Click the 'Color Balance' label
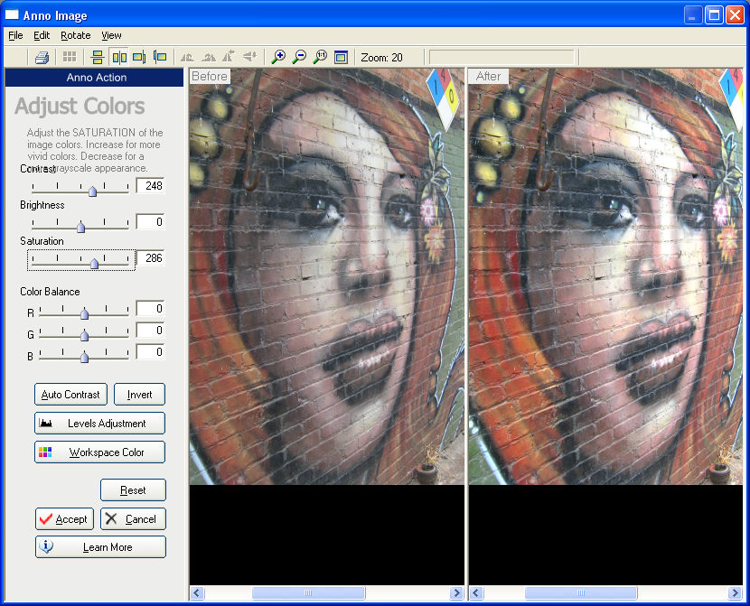 pyautogui.click(x=50, y=292)
